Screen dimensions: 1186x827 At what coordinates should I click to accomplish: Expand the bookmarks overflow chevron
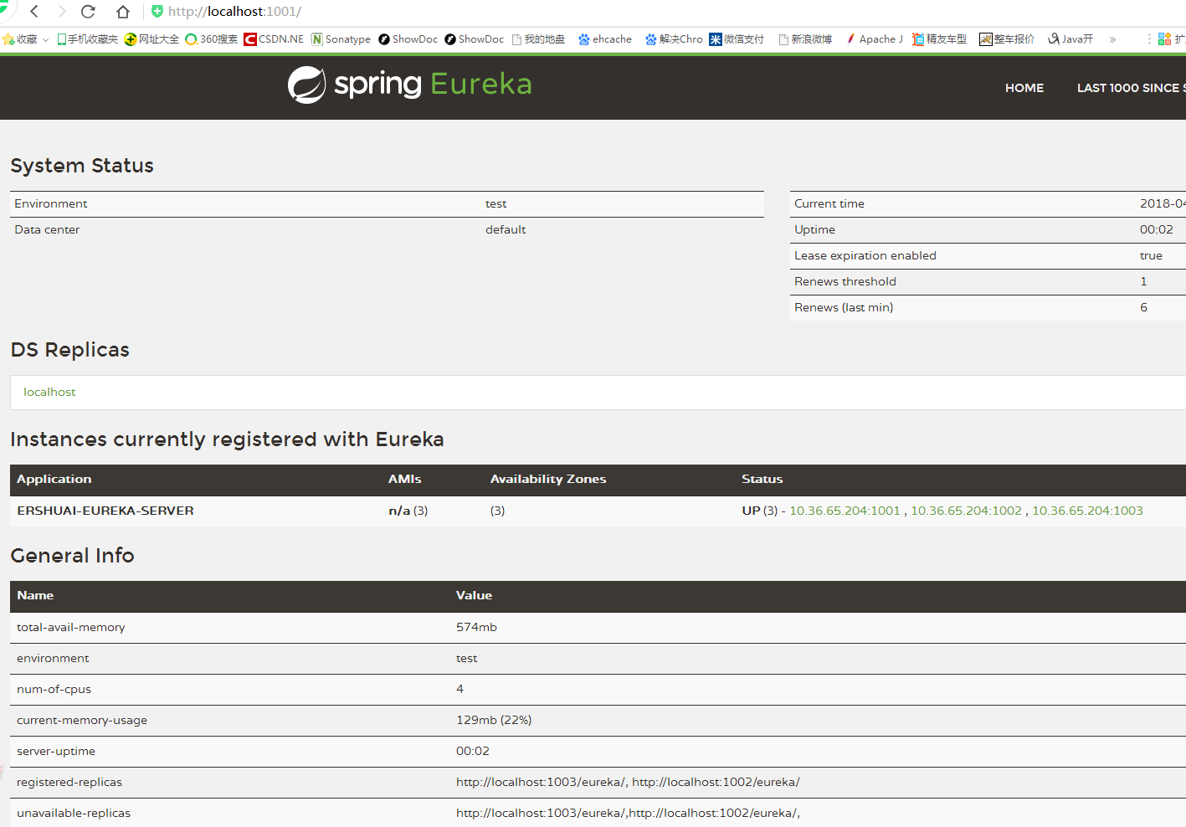tap(1112, 39)
